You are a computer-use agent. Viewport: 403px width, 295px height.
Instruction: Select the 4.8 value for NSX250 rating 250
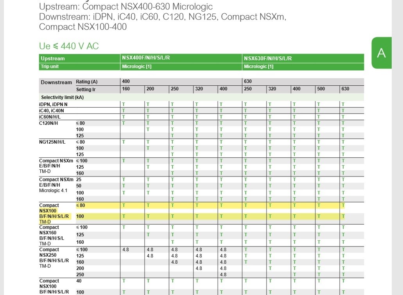tap(223, 275)
